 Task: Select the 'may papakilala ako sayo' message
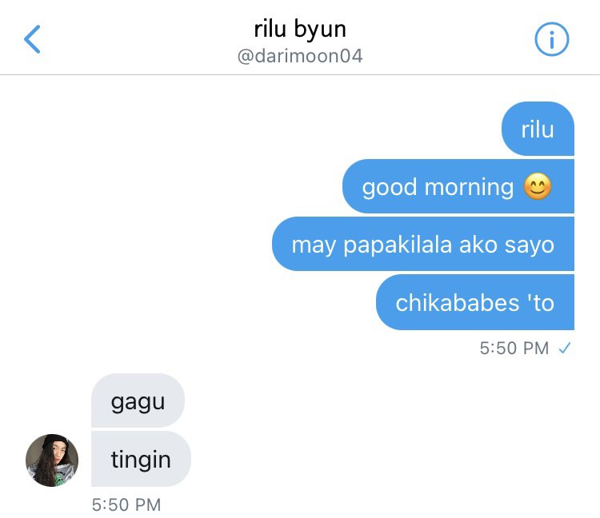pyautogui.click(x=423, y=244)
